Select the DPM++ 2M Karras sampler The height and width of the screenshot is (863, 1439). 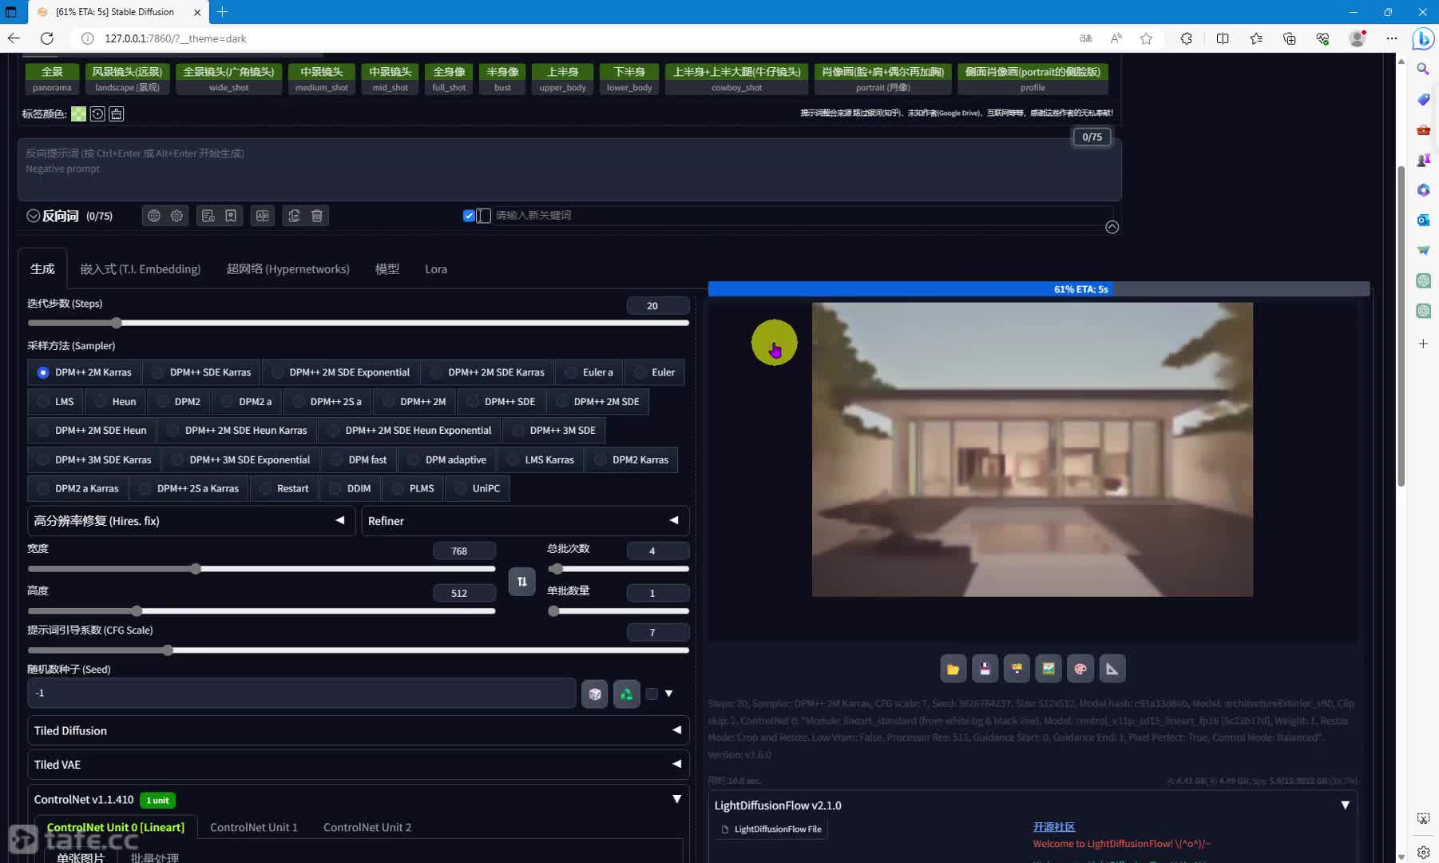[x=85, y=372]
